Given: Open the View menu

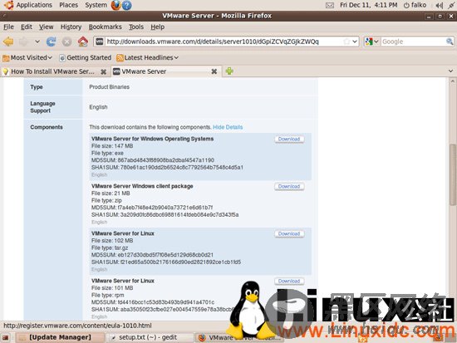Looking at the screenshot, I should (x=46, y=27).
